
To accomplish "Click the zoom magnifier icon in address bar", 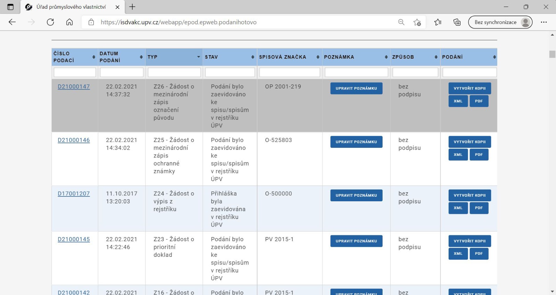I will 401,22.
